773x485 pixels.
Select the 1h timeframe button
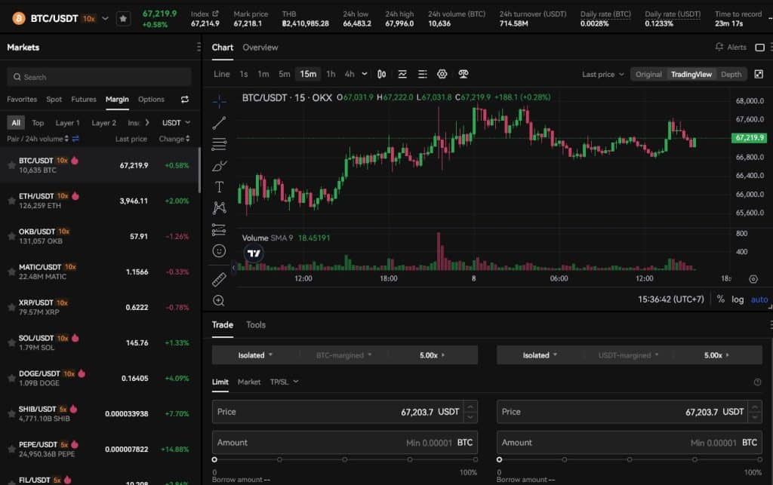[x=331, y=74]
